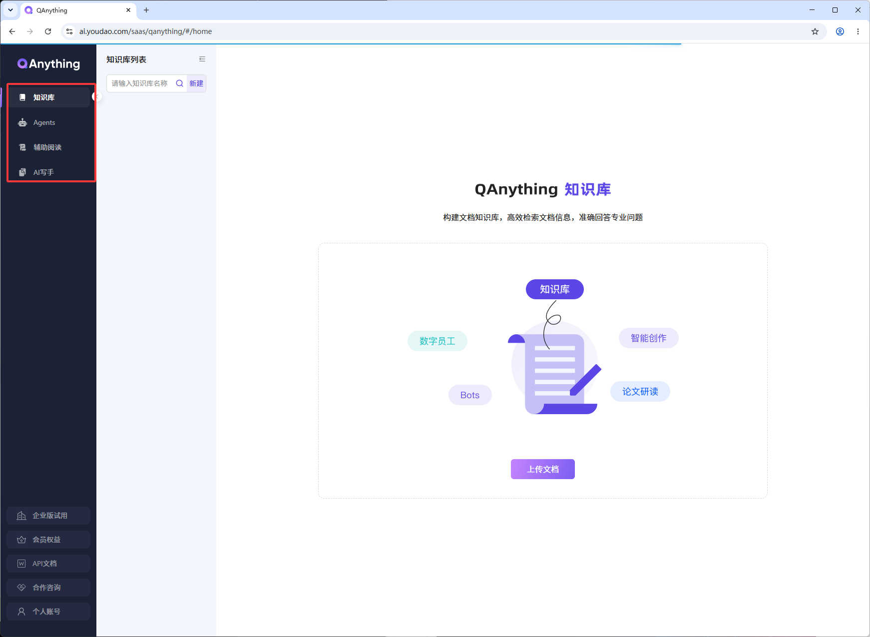The height and width of the screenshot is (637, 870).
Task: Open 会员权益 membership benefits
Action: coord(48,540)
